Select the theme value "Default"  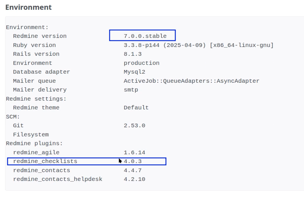click(136, 108)
